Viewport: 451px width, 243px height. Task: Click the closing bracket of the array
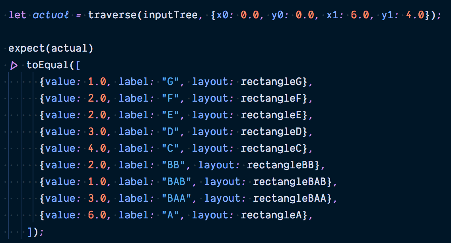[x=29, y=231]
